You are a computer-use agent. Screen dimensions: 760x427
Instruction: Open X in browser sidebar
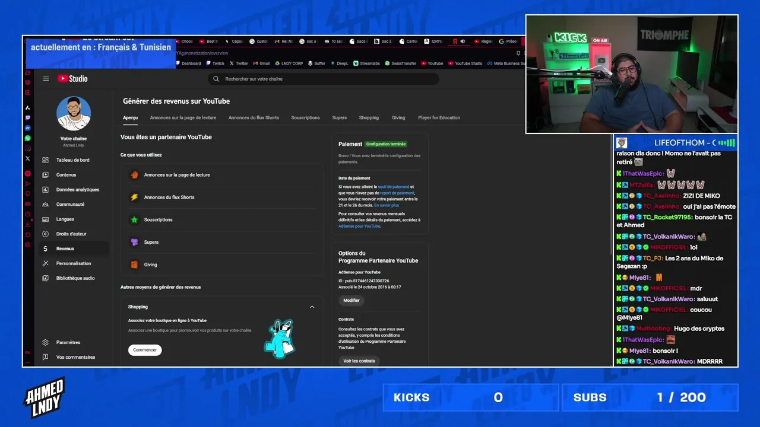point(28,158)
